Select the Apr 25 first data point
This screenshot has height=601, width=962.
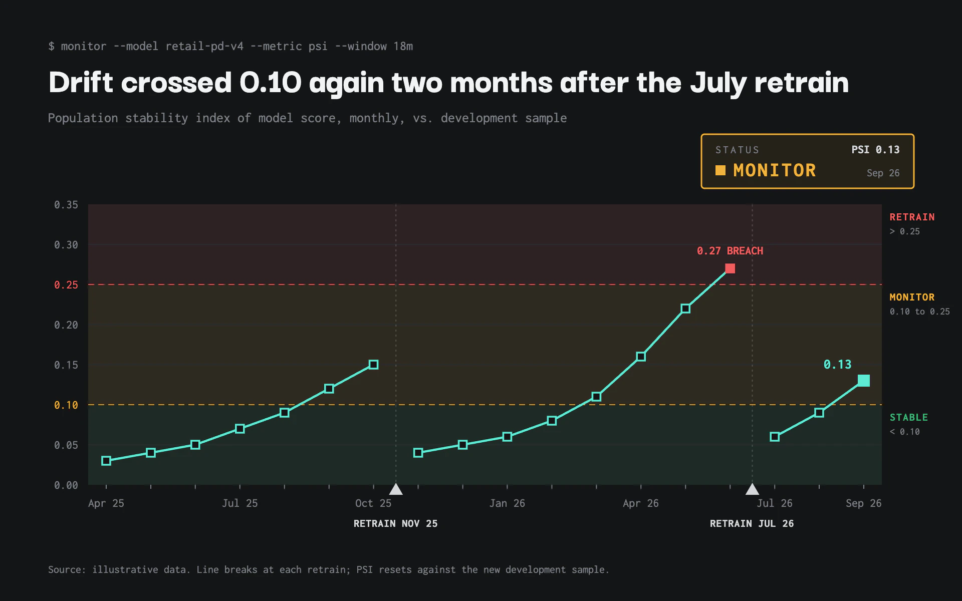(106, 461)
